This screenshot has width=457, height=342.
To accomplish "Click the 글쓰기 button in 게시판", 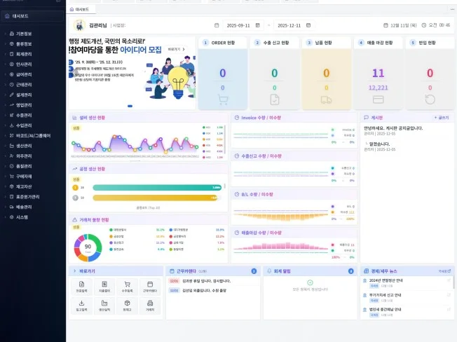I will (x=442, y=118).
